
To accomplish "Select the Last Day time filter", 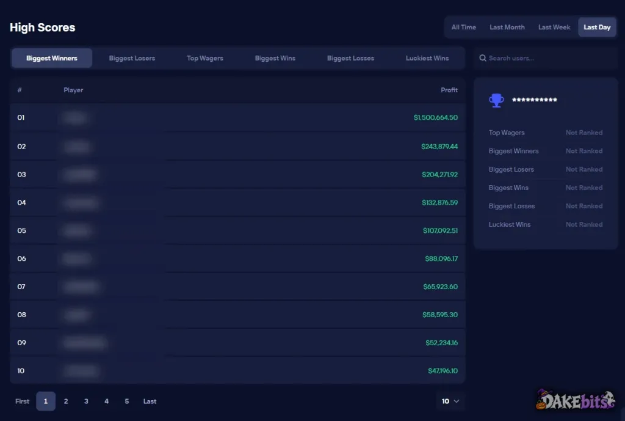I will 597,27.
